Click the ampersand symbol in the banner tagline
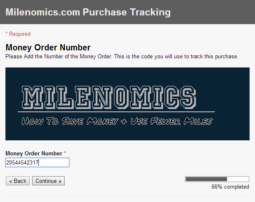The height and width of the screenshot is (202, 255). [x=124, y=122]
